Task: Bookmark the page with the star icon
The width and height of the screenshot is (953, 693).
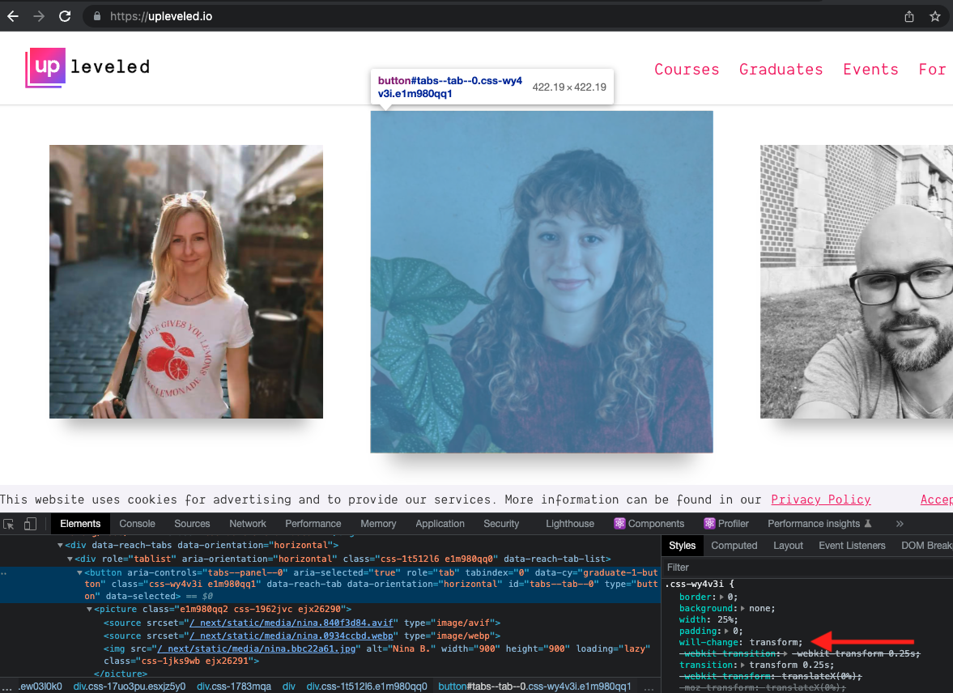Action: (x=936, y=15)
